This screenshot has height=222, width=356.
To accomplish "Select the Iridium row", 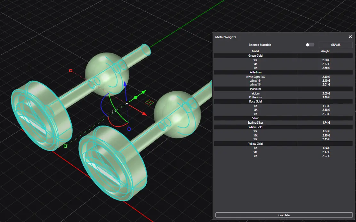I will 283,94.
